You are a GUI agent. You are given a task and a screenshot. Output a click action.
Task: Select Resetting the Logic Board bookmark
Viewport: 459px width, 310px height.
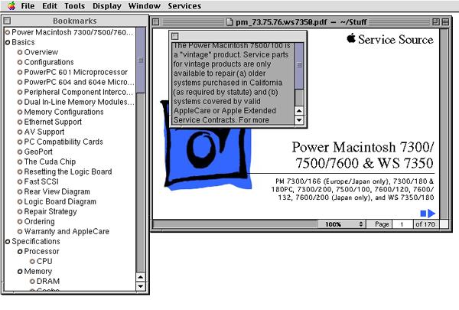68,171
